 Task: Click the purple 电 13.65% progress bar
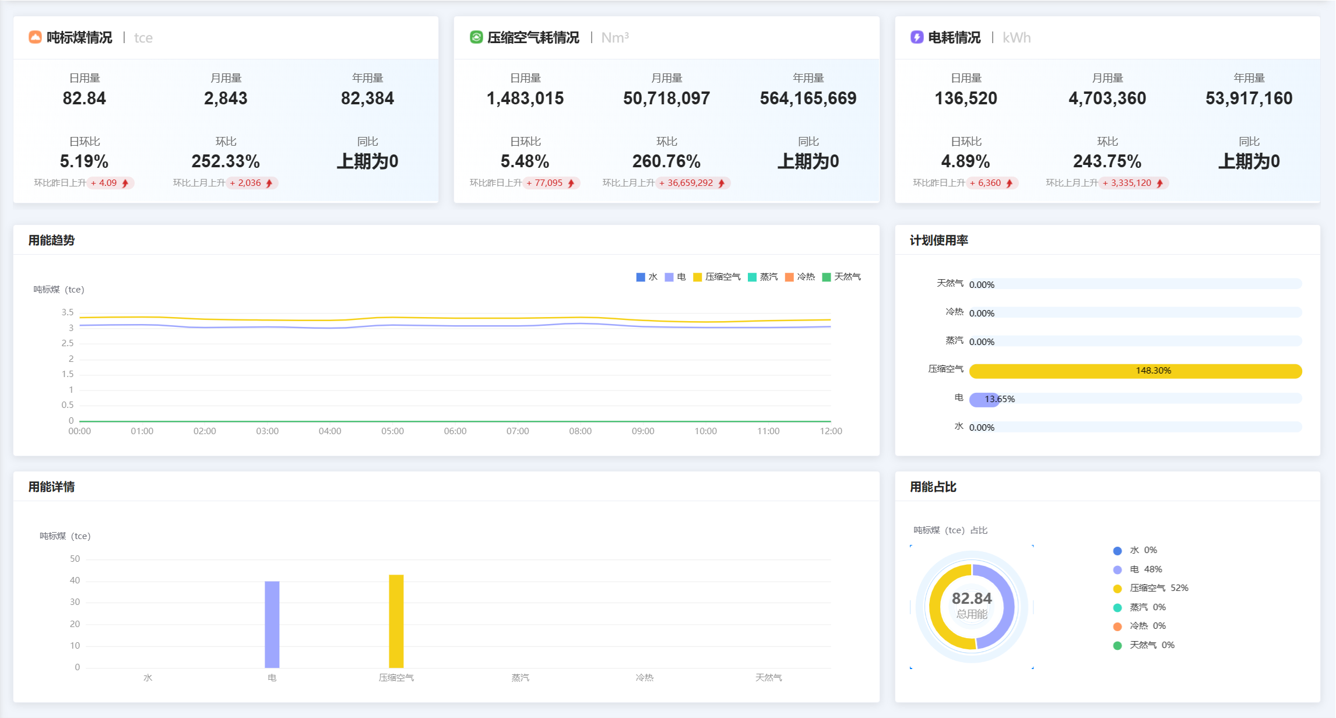983,399
